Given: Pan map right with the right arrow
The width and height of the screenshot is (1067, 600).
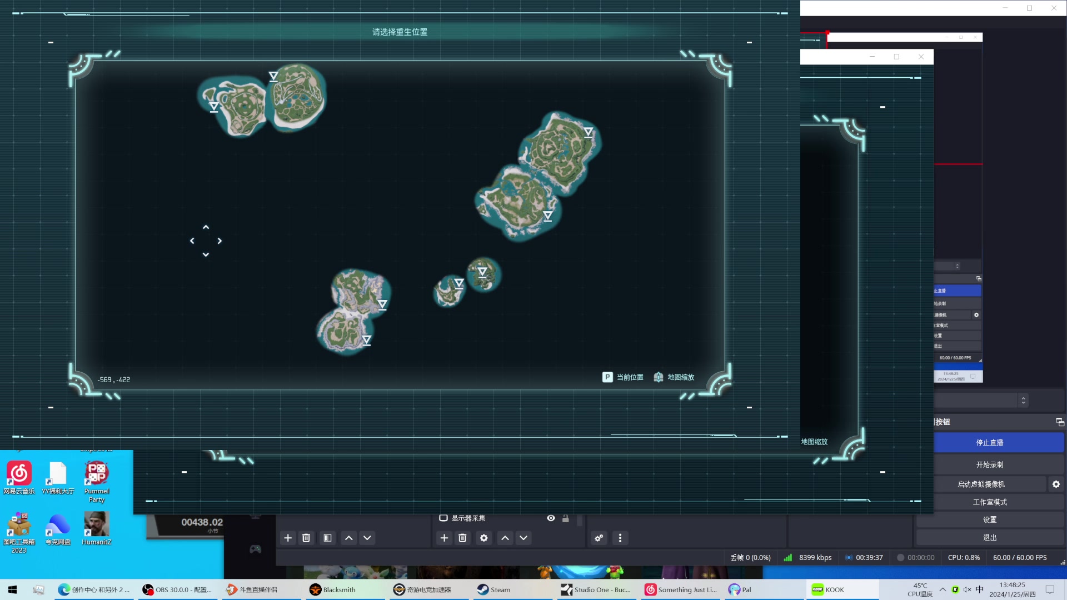Looking at the screenshot, I should 220,241.
